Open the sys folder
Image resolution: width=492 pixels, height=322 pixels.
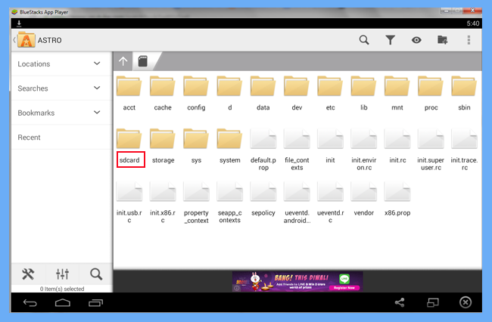(x=196, y=147)
